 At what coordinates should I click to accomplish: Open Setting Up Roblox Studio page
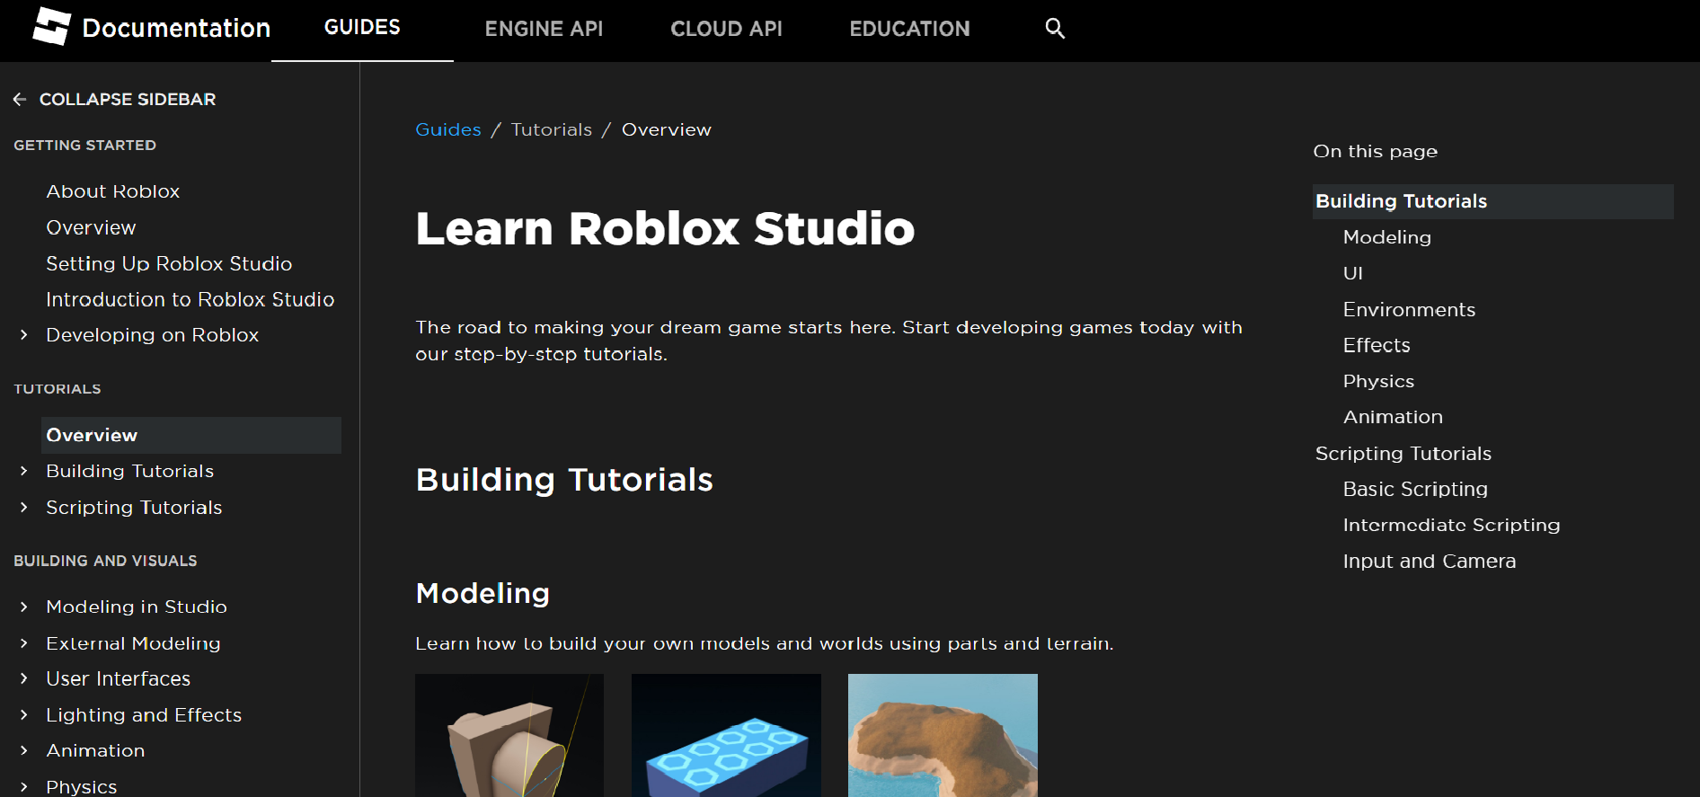click(169, 263)
